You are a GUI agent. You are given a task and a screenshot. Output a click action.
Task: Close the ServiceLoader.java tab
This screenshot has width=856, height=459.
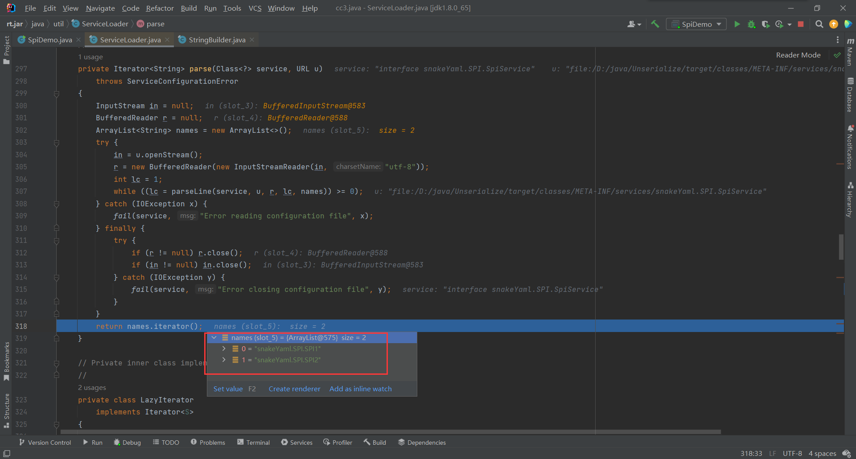[167, 40]
